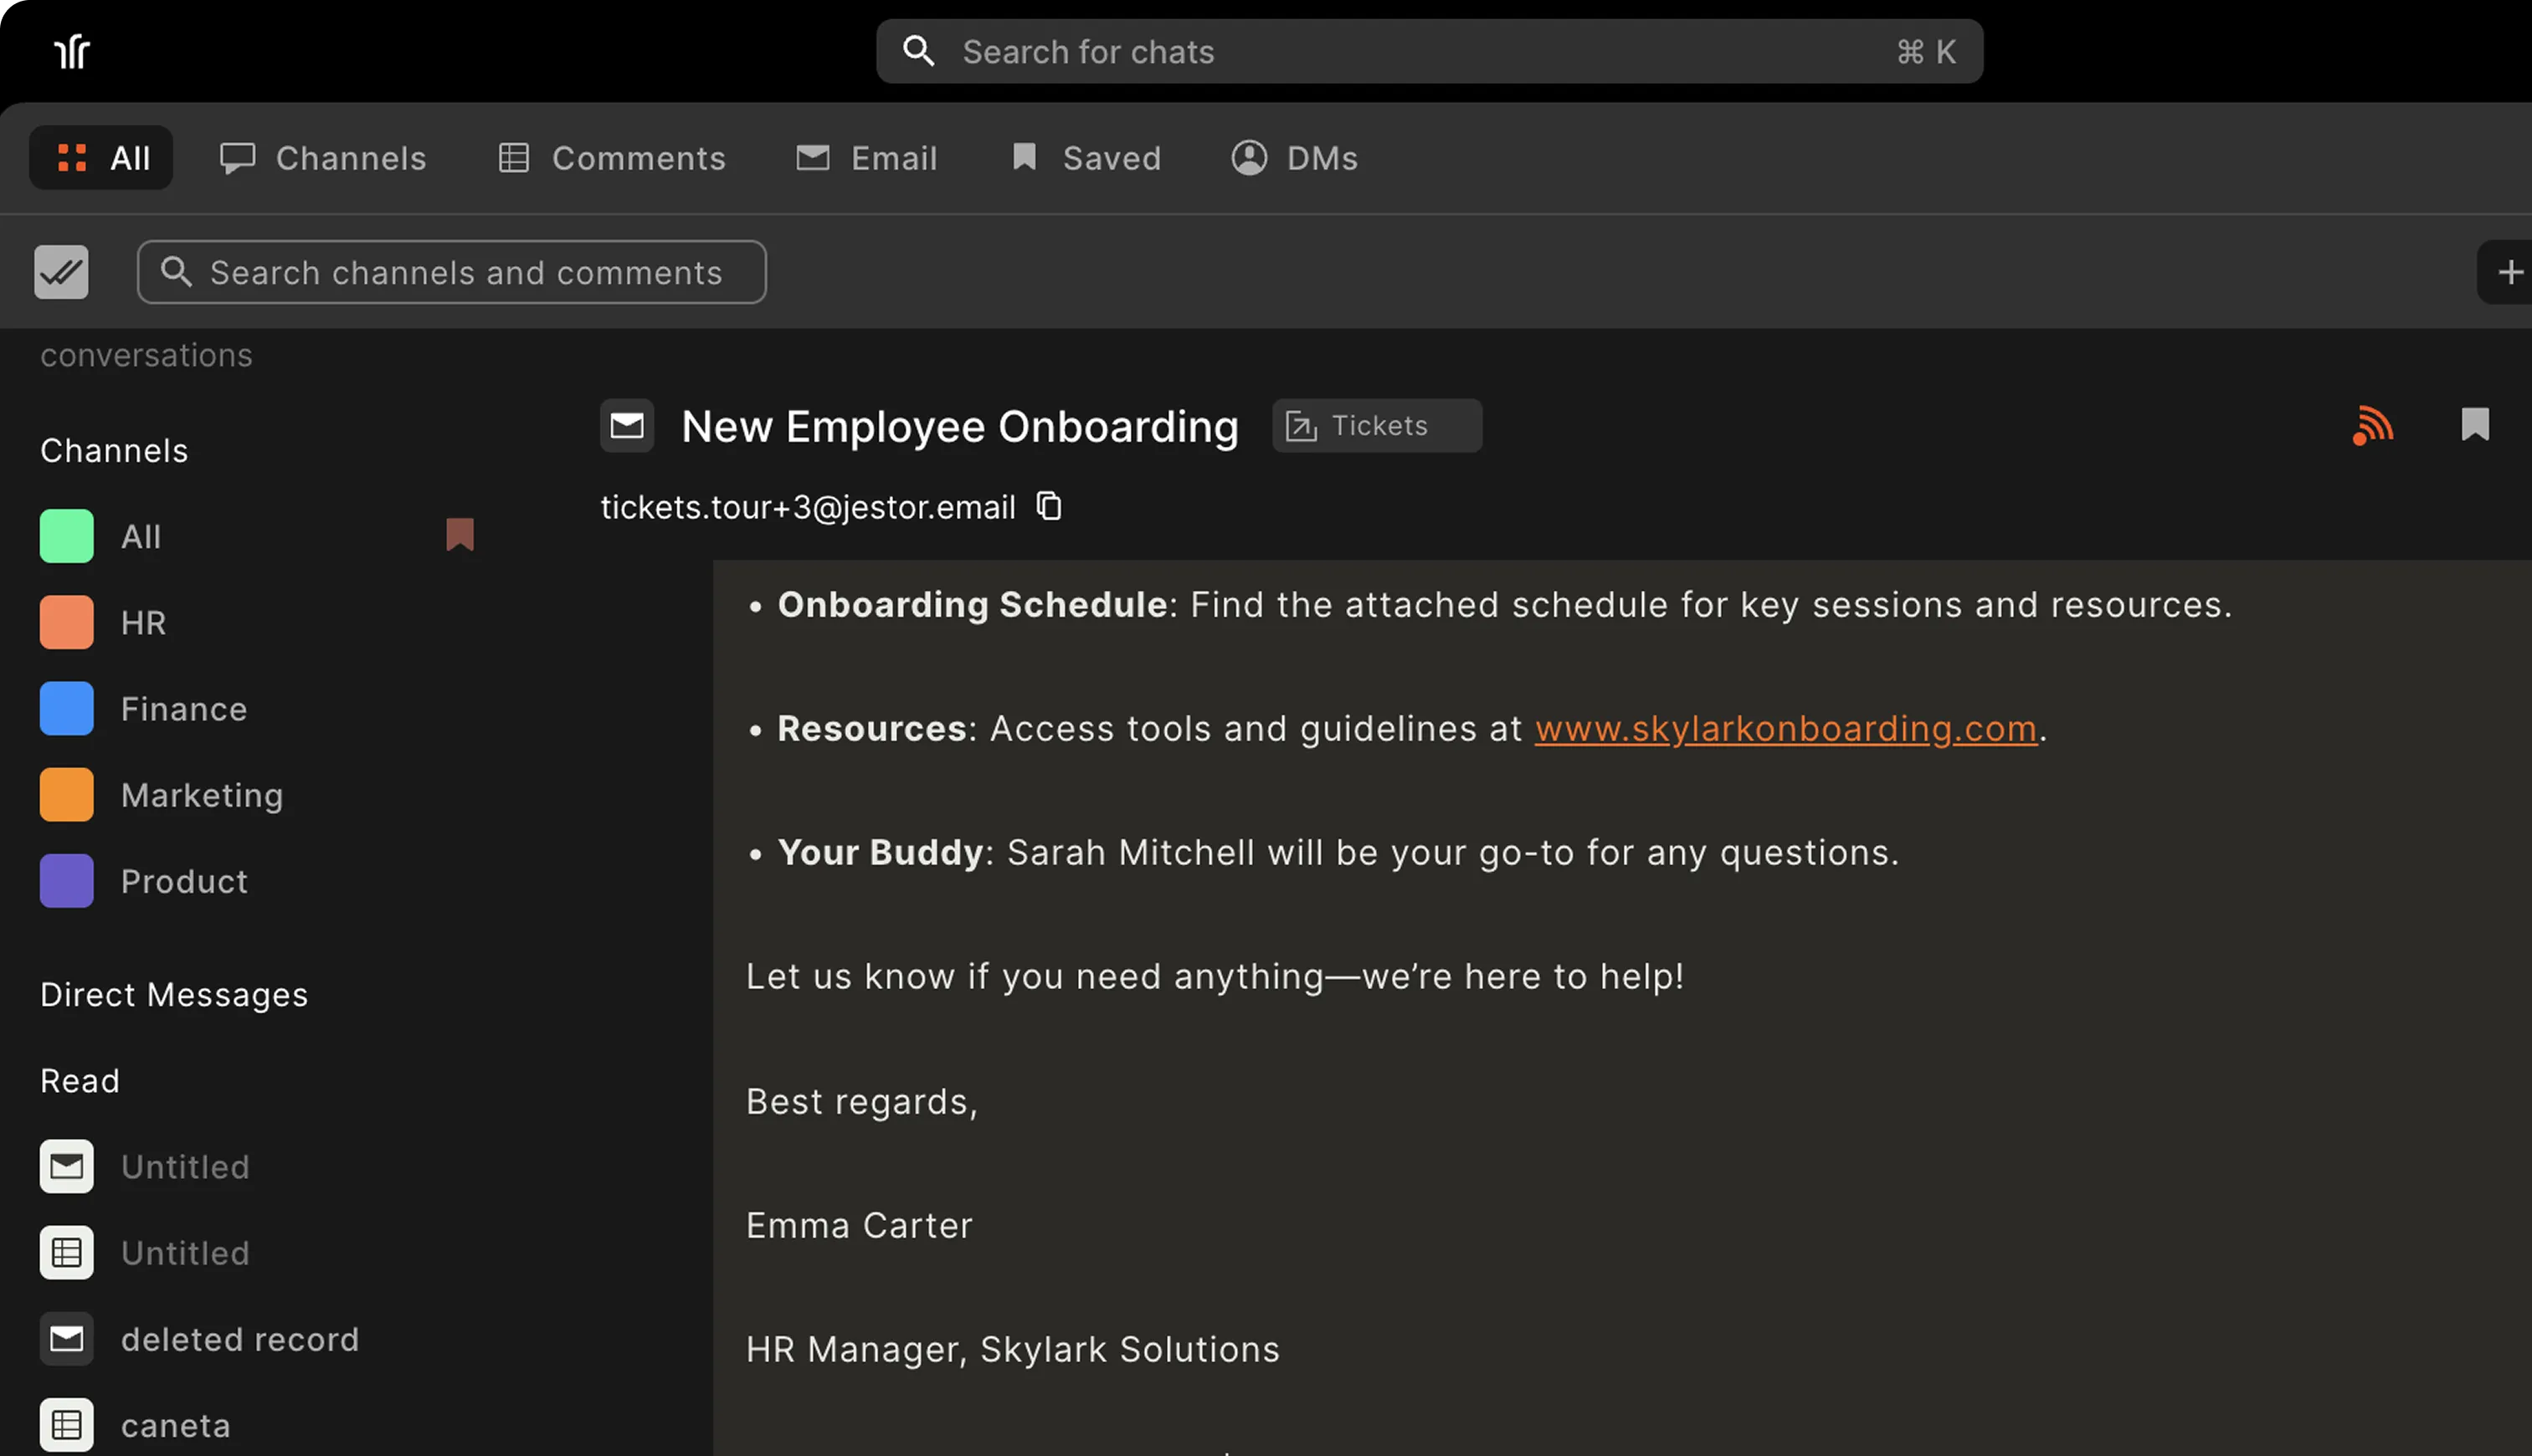The width and height of the screenshot is (2532, 1456).
Task: Copy the tickets.tour+3@jestor.email address
Action: tap(1049, 506)
